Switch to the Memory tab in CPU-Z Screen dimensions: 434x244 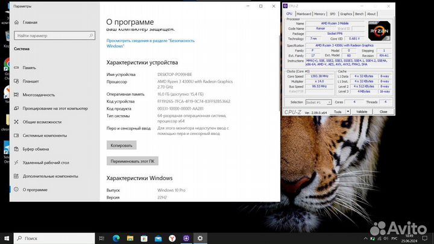(319, 14)
